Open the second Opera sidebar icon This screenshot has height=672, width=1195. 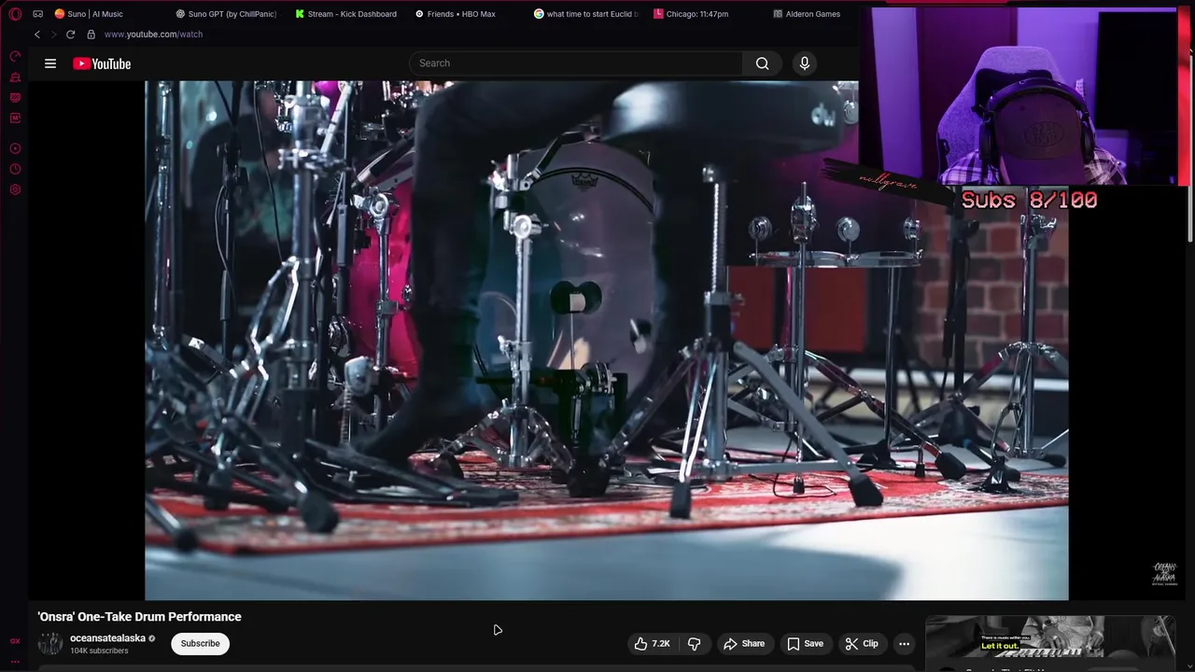[x=15, y=77]
